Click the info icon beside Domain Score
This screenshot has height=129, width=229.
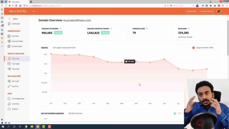[x=147, y=29]
